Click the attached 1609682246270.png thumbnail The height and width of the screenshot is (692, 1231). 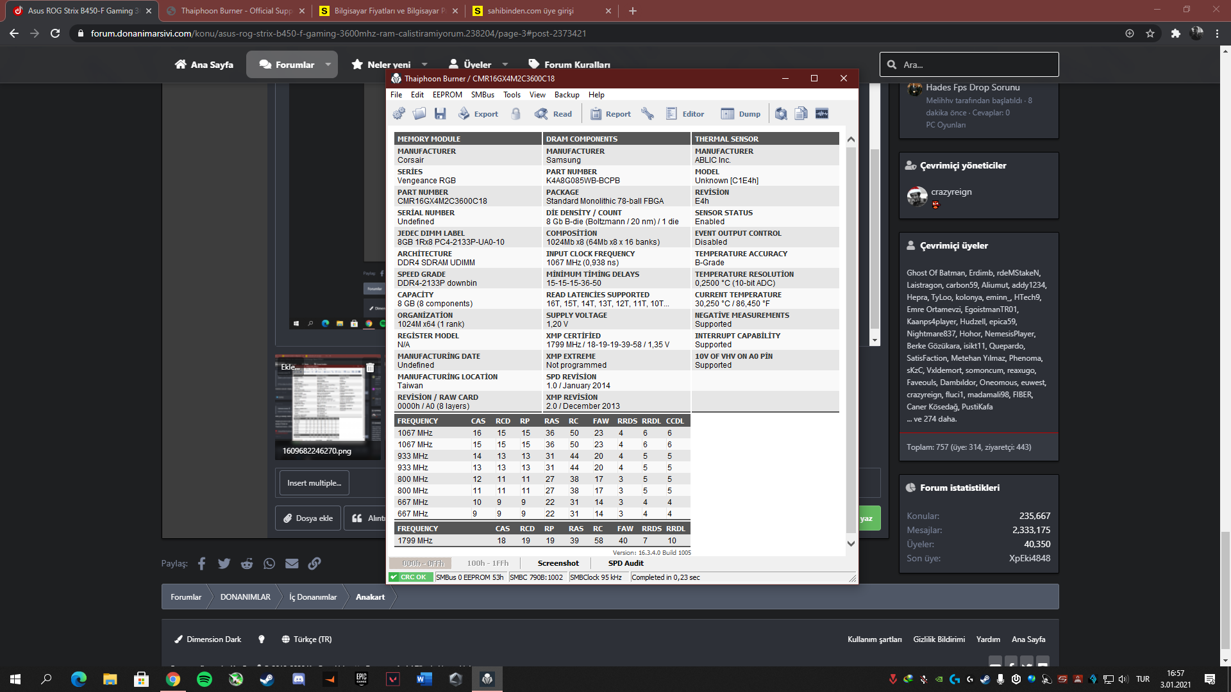tap(328, 407)
